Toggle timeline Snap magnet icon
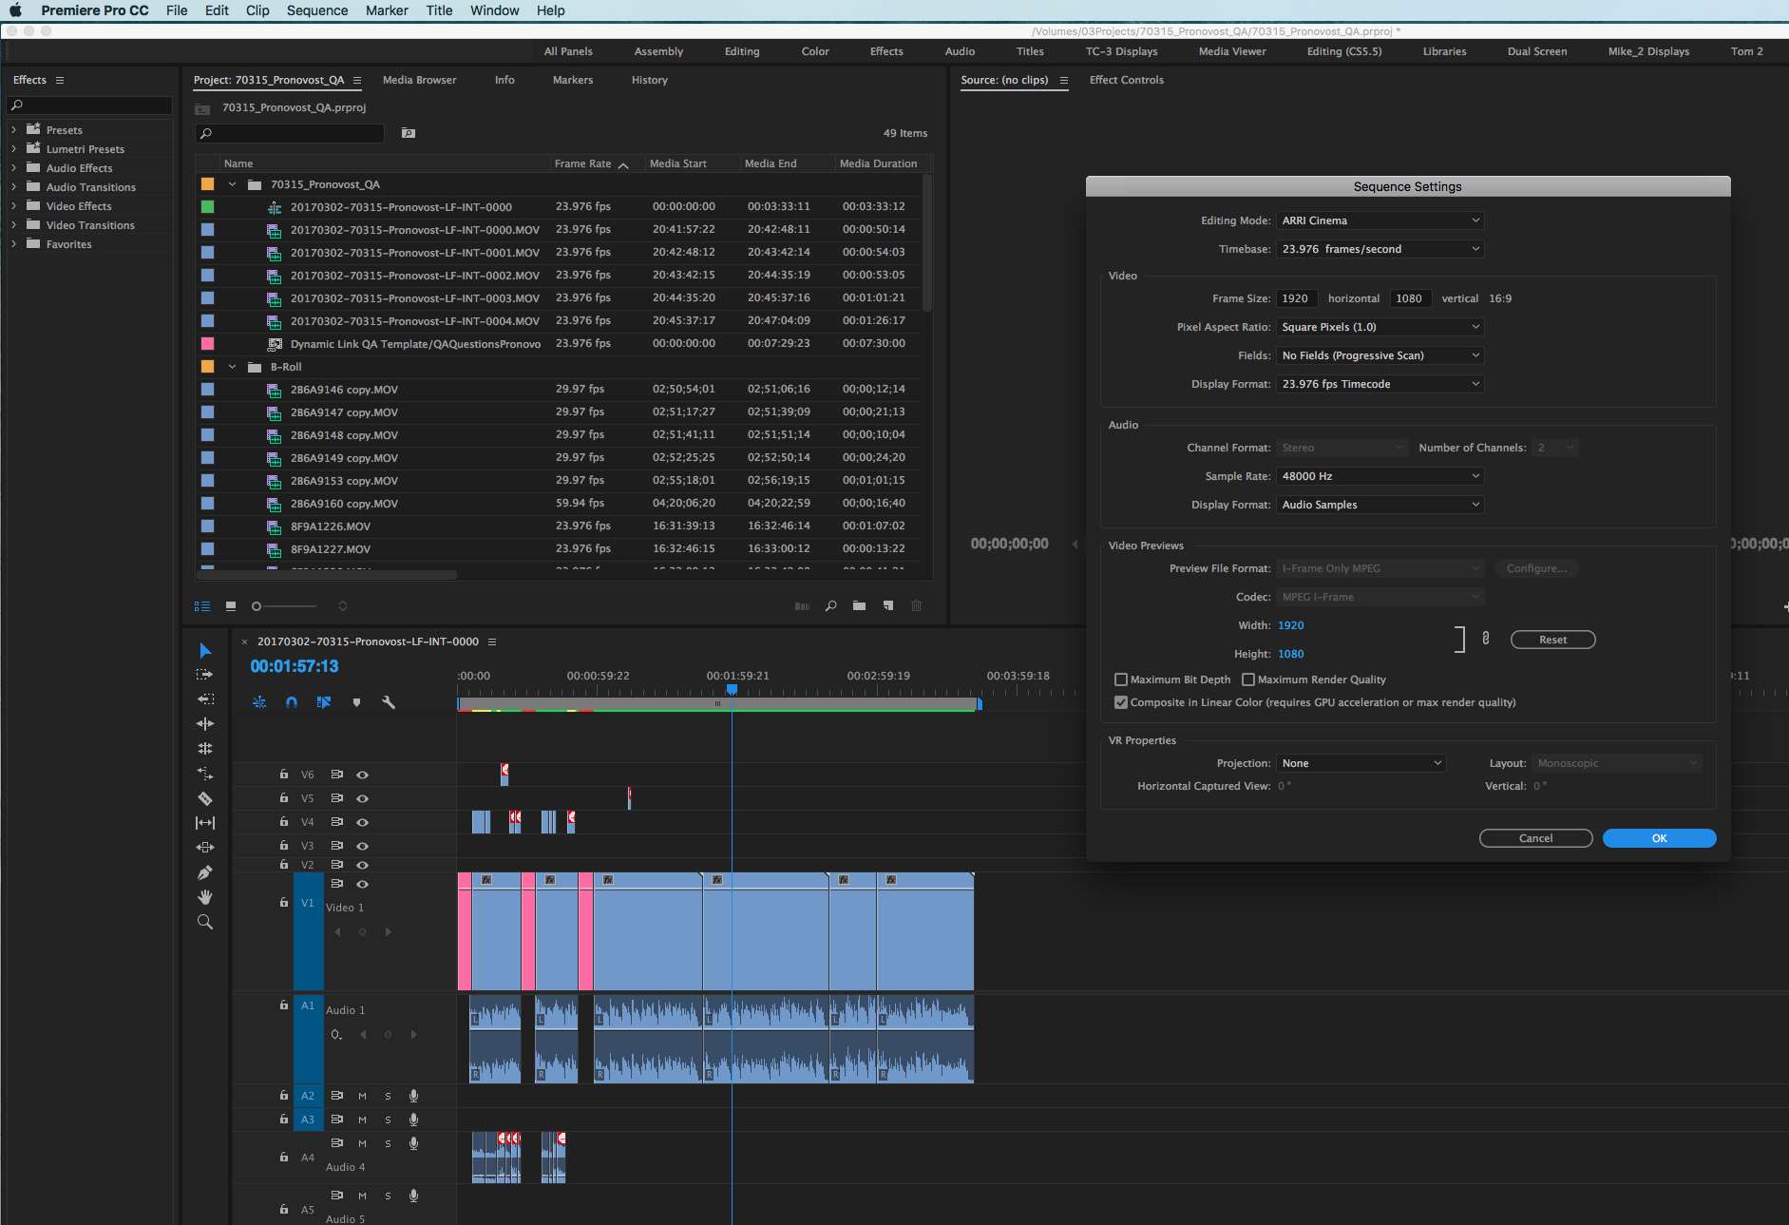 (x=292, y=702)
